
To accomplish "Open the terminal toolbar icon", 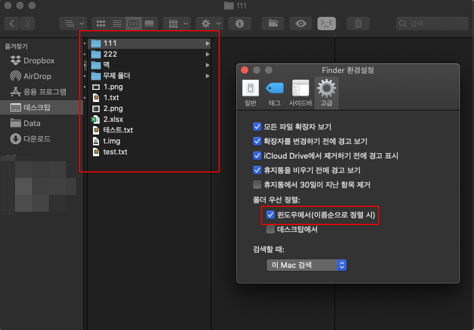I will point(327,24).
